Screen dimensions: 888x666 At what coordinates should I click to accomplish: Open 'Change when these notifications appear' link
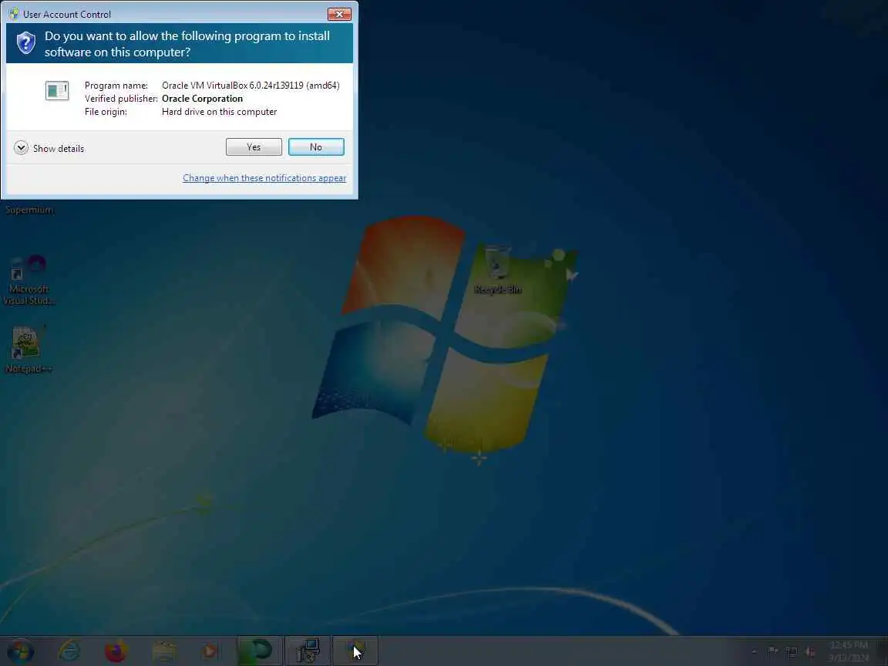pos(264,178)
